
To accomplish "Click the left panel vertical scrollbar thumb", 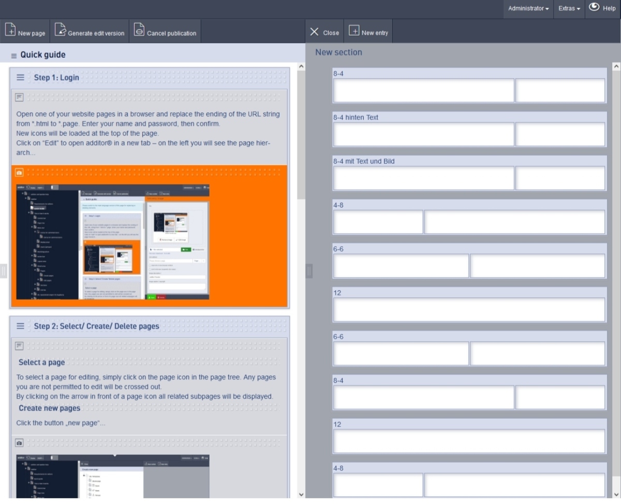I will point(301,134).
